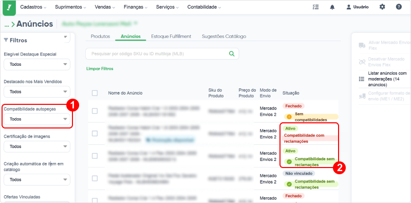Screen dimensions: 411x203
Task: Open the help question mark icon
Action: click(x=399, y=7)
